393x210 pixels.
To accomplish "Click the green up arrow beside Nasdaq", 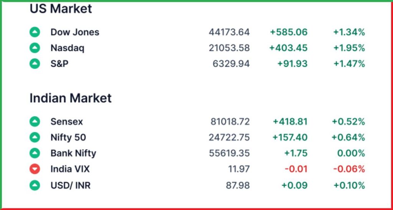I will (35, 48).
